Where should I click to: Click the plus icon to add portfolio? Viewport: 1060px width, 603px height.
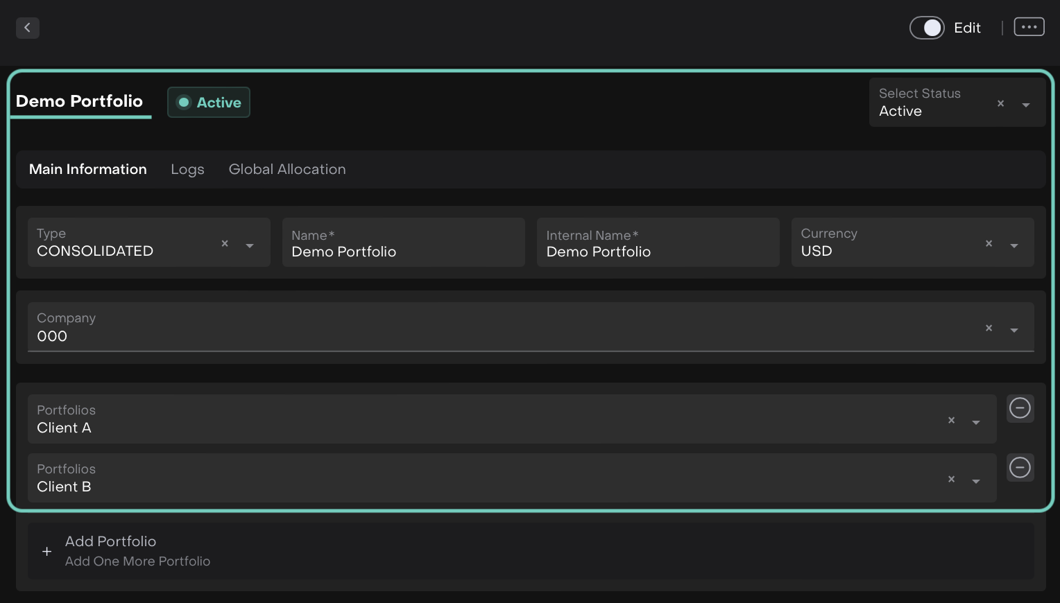click(x=46, y=552)
